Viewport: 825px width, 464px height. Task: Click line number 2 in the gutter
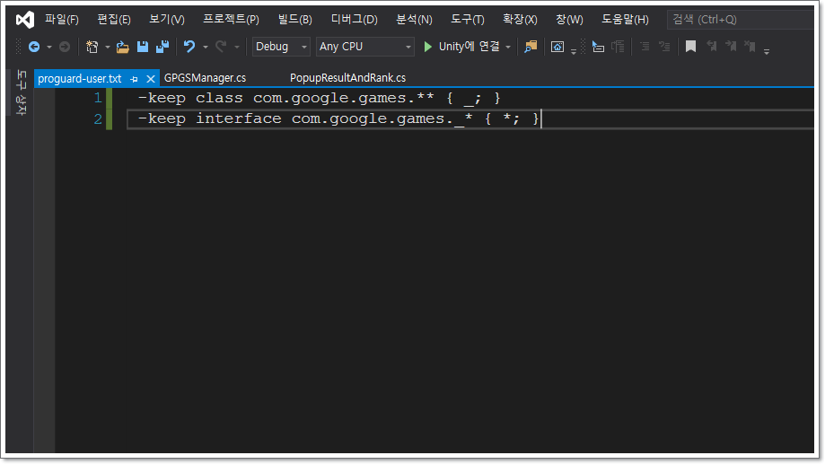coord(98,118)
